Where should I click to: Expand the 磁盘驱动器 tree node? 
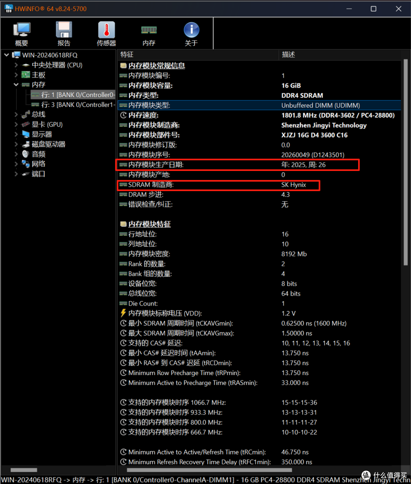(16, 144)
